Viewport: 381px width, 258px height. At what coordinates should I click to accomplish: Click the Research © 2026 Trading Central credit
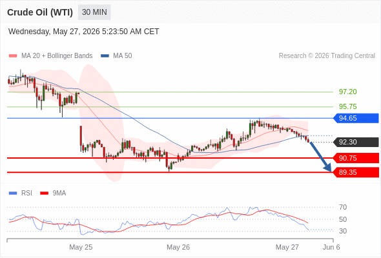pyautogui.click(x=327, y=56)
